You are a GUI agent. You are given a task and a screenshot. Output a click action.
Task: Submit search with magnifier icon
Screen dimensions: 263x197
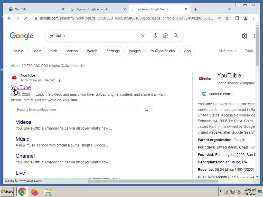pos(176,35)
